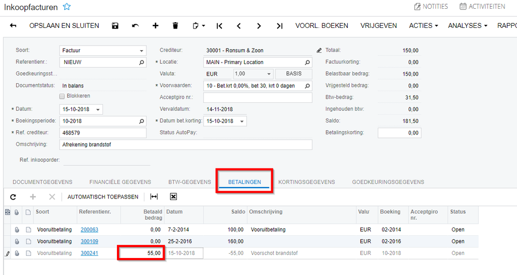This screenshot has height=275, width=517.
Task: Add new record with the plus icon
Action: (x=155, y=26)
